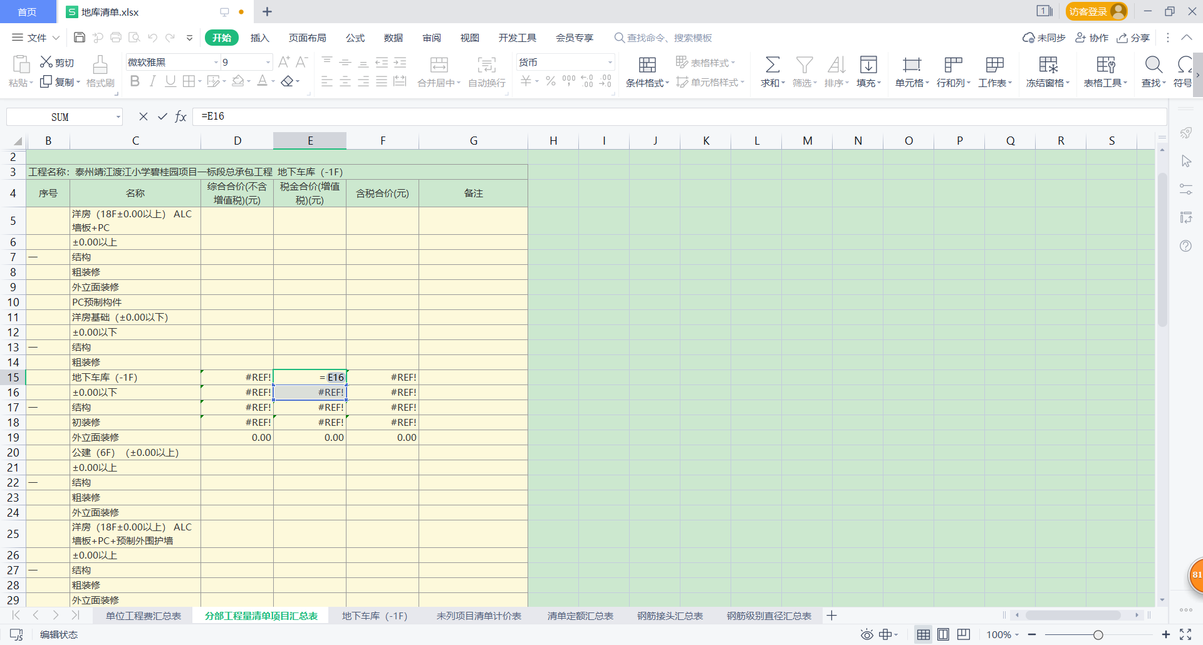This screenshot has width=1203, height=645.
Task: Open the 数据 ribbon tab
Action: point(393,38)
